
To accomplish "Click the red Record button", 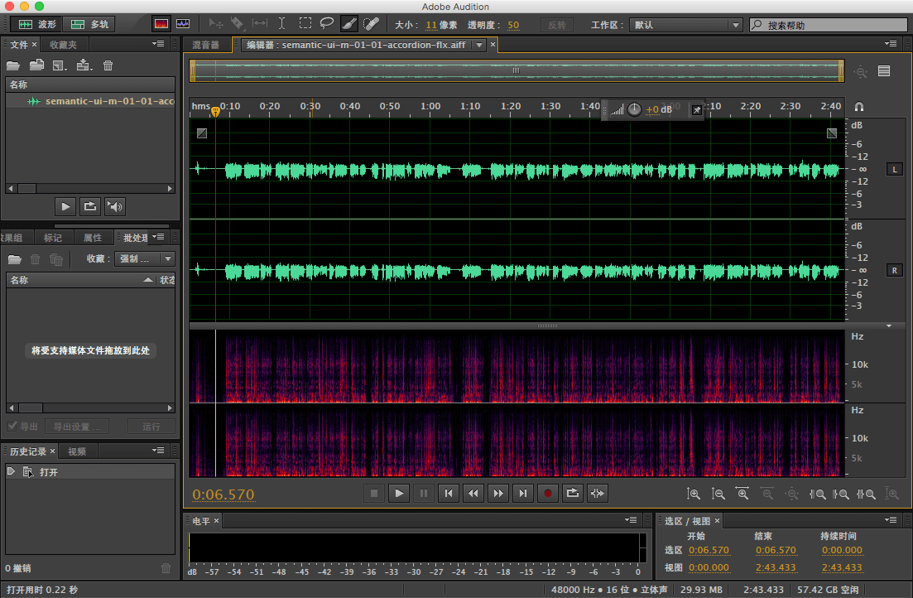I will pyautogui.click(x=547, y=493).
